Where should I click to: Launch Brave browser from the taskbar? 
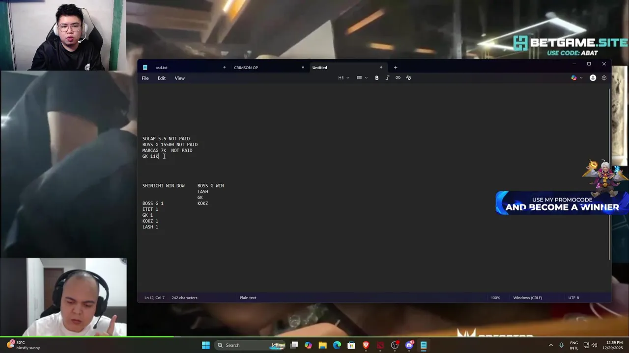[366, 345]
